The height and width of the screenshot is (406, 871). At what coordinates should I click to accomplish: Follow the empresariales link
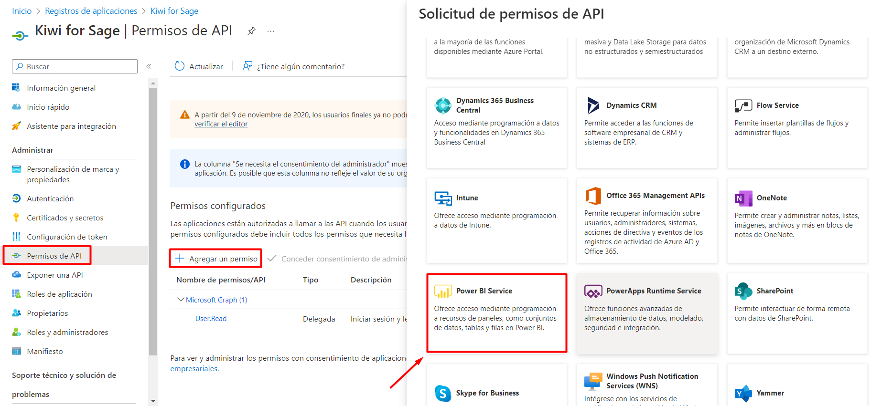(x=194, y=368)
